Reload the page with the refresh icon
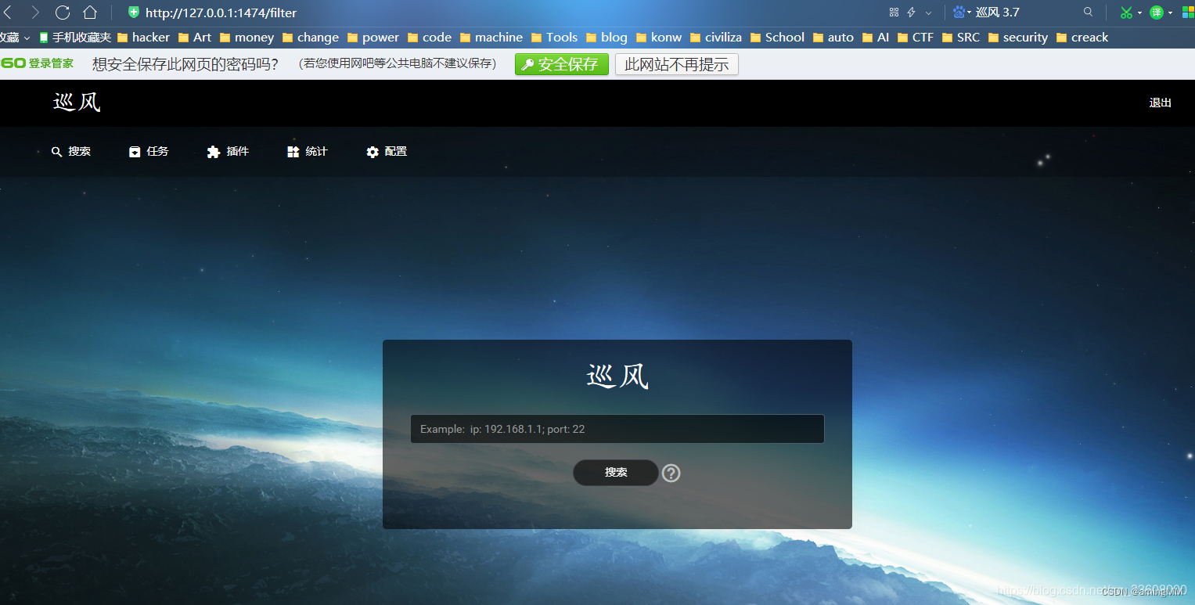 63,13
